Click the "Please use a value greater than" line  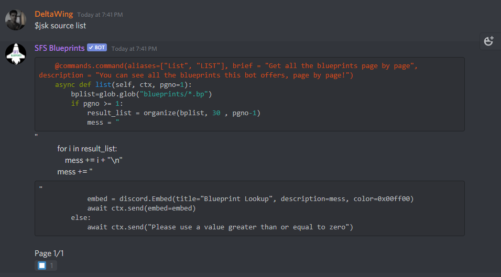220,227
